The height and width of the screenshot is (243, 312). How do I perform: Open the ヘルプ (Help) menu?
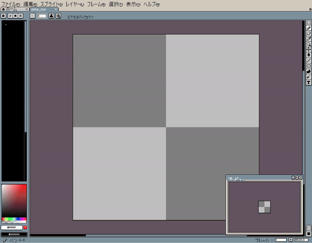[152, 4]
